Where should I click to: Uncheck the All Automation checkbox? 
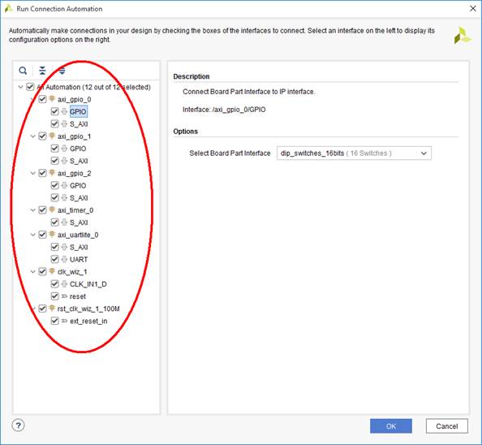click(30, 87)
